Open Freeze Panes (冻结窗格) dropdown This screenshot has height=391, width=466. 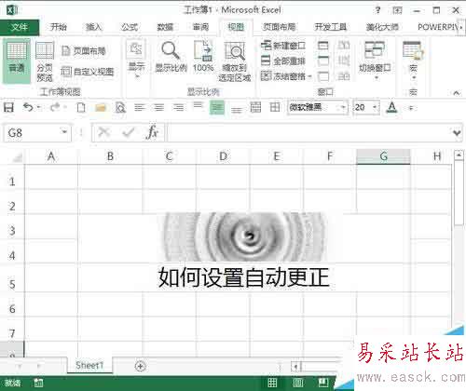pos(286,75)
